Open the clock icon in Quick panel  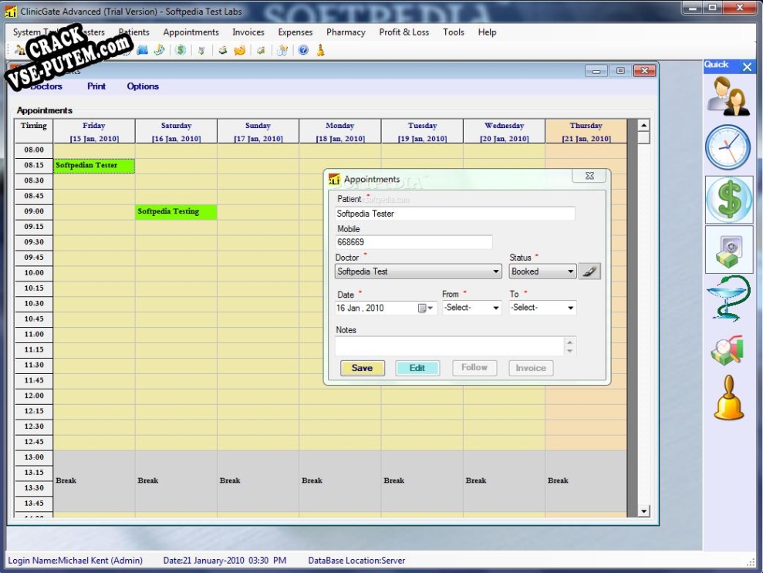(728, 147)
